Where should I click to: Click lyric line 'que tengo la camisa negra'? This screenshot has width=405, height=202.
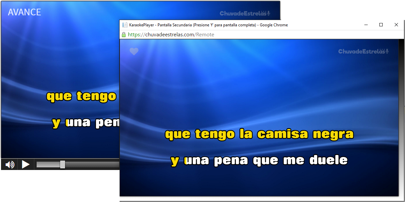pyautogui.click(x=259, y=134)
